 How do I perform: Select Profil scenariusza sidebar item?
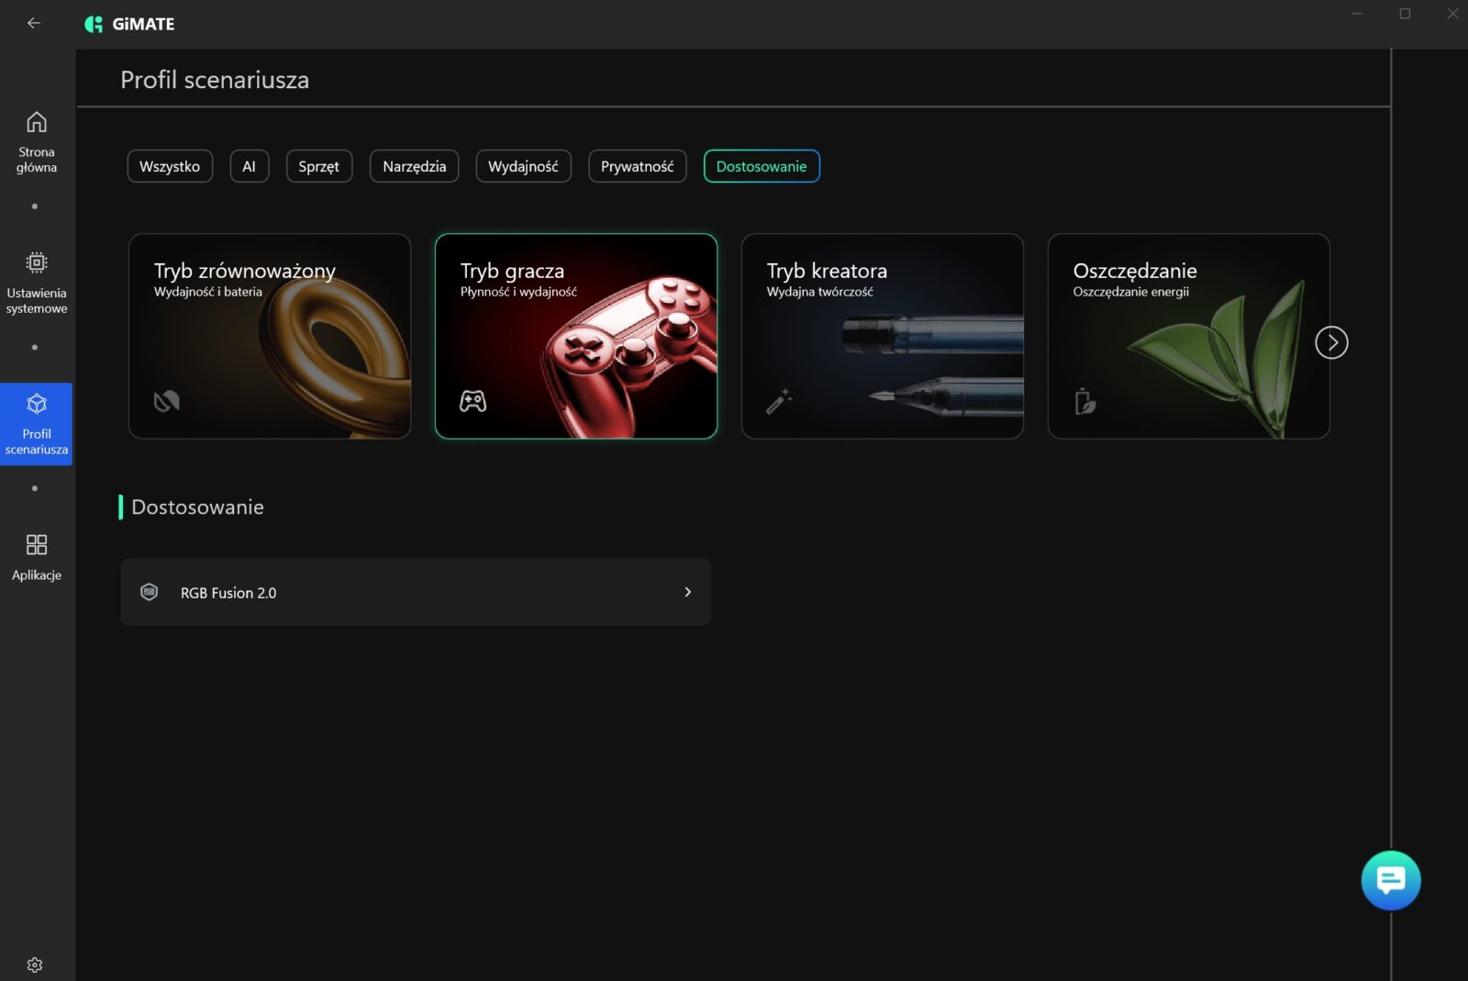pos(37,424)
